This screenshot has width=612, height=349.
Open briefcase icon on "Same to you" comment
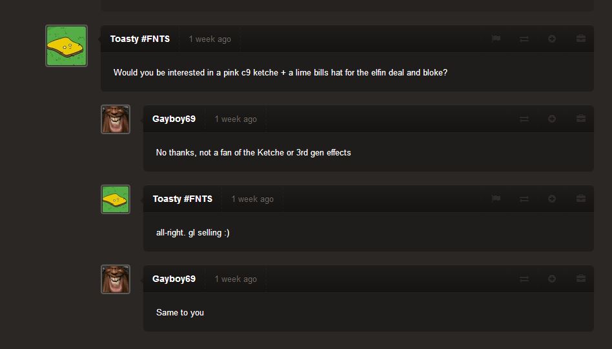coord(581,278)
